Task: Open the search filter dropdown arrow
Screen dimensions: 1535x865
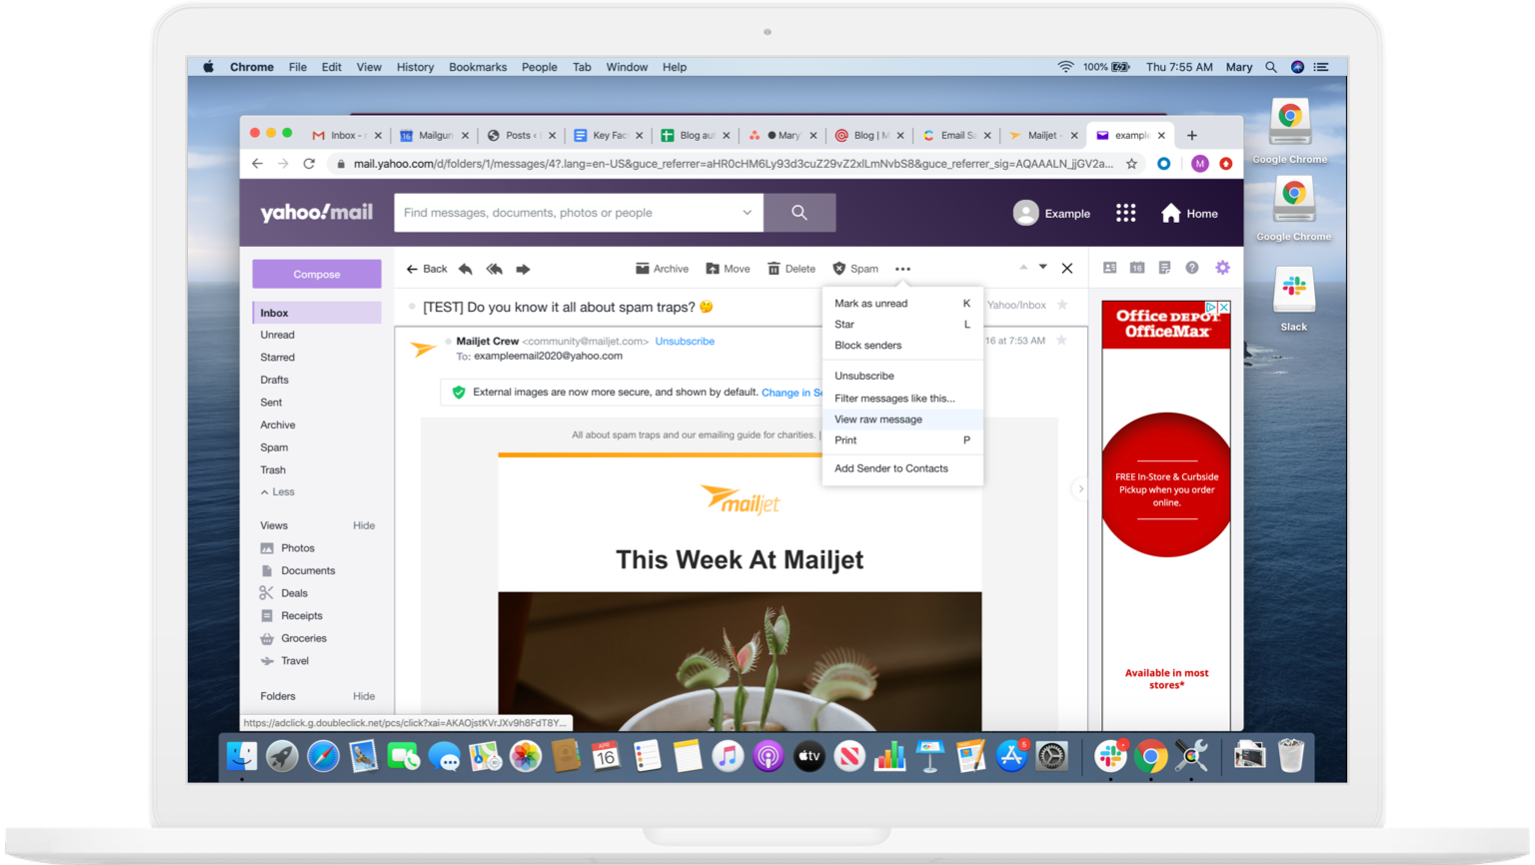Action: pos(747,212)
